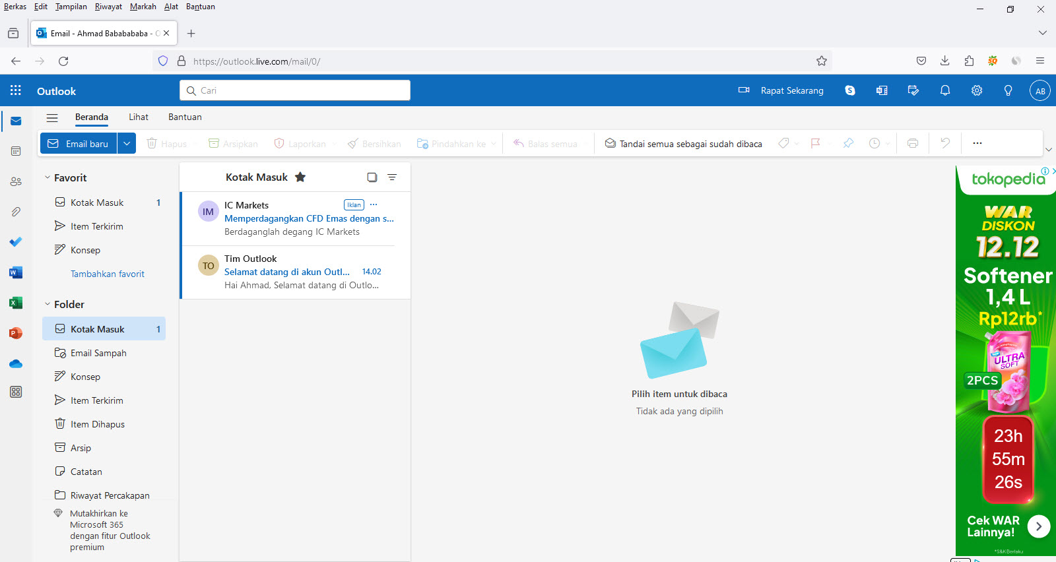Open OneDrive cloud icon in sidebar

pyautogui.click(x=16, y=363)
